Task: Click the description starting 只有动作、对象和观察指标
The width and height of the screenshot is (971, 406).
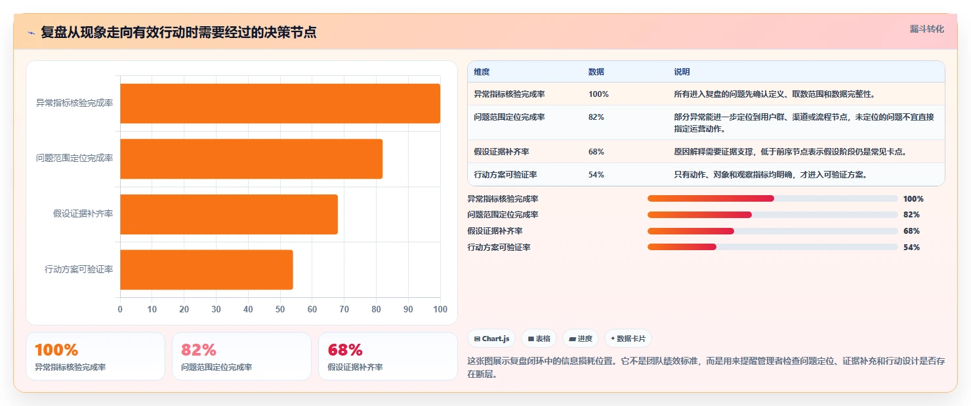Action: (770, 175)
